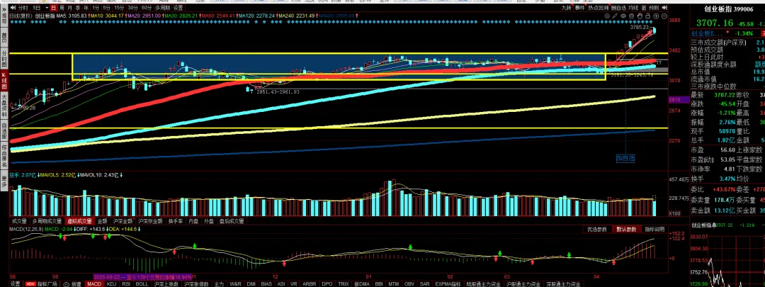Click the 优选参数 button
The image size is (765, 287).
[597, 229]
